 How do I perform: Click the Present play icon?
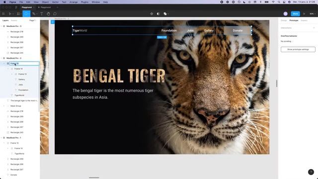[304, 14]
